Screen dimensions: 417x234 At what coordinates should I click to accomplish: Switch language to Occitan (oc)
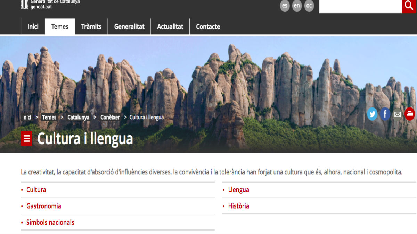click(309, 6)
